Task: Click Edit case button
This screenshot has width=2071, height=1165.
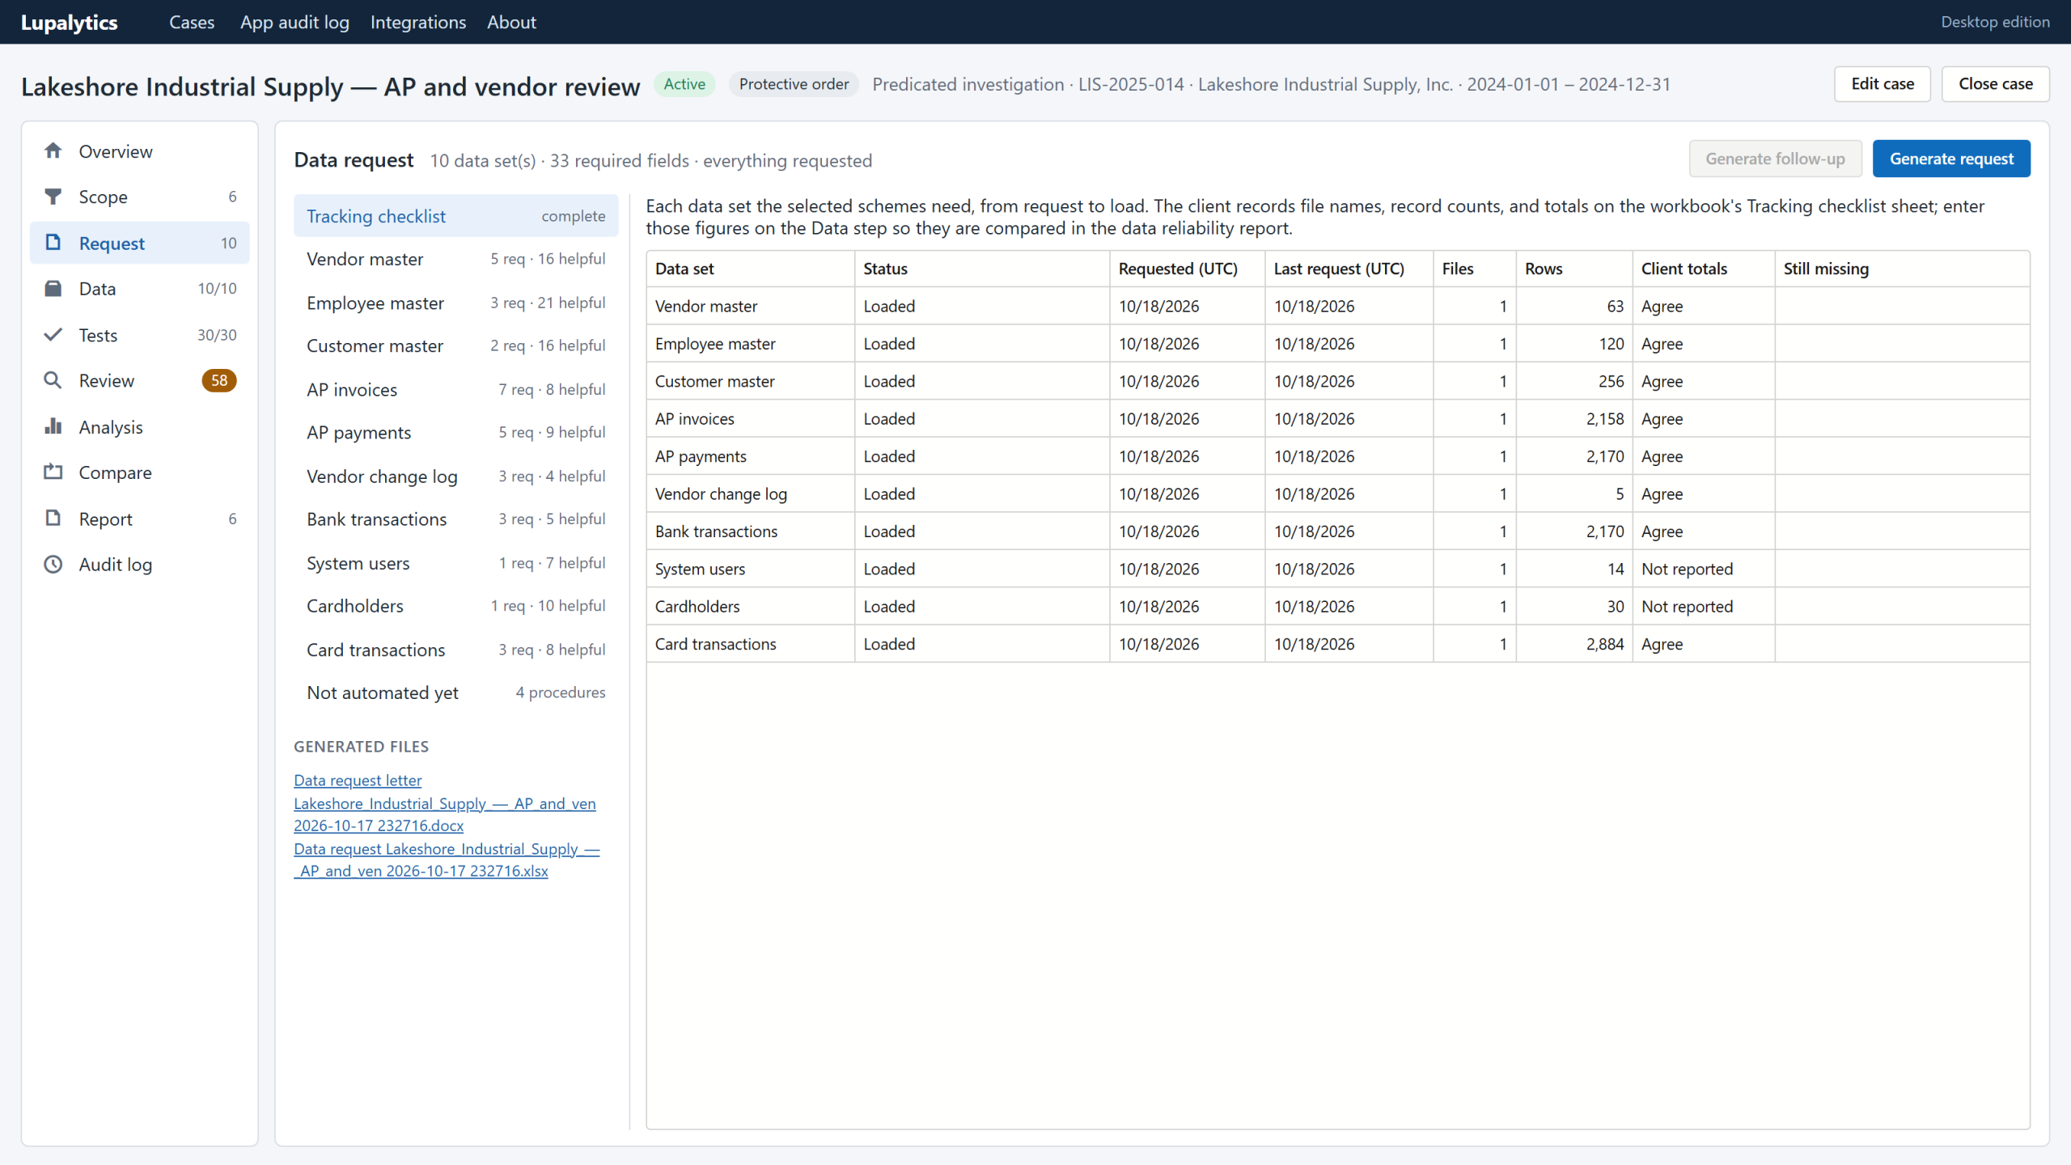Action: tap(1883, 84)
